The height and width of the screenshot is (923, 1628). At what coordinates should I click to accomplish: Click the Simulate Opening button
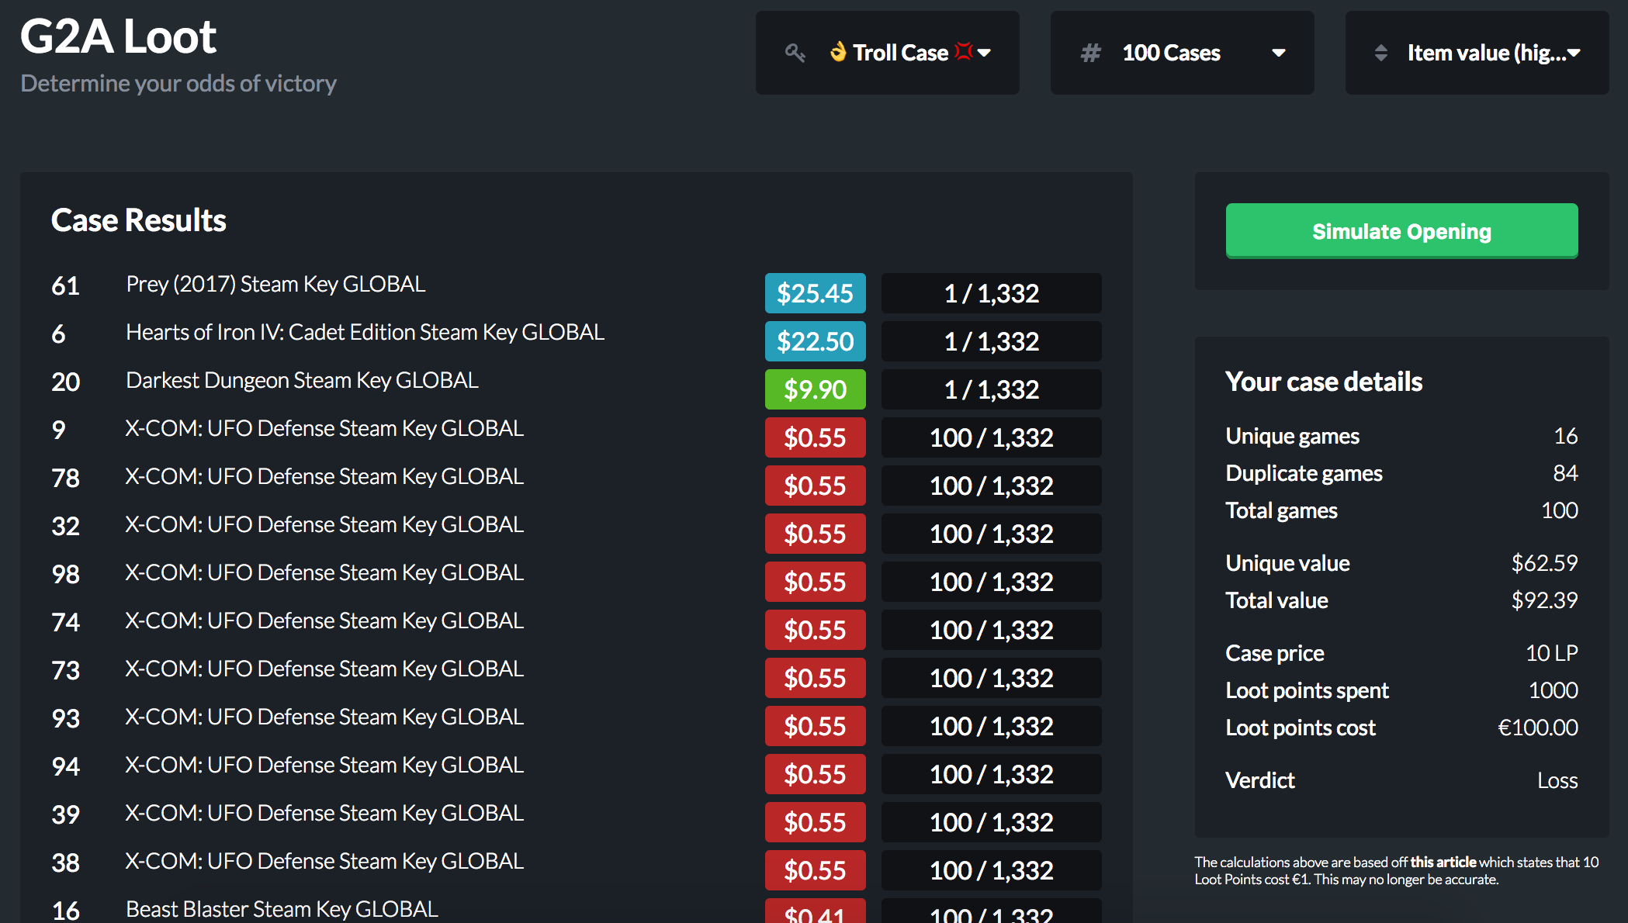click(1401, 230)
